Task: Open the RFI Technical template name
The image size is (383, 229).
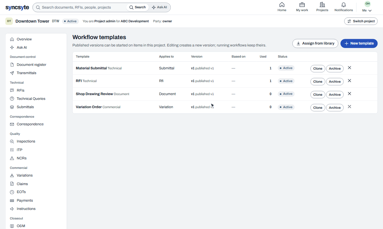Action: 86,81
